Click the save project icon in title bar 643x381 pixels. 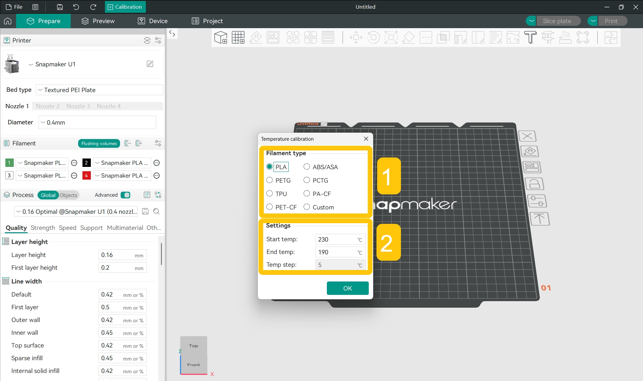tap(60, 7)
